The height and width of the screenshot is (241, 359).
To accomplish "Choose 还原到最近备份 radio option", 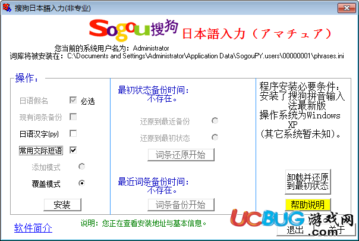I will (x=215, y=121).
